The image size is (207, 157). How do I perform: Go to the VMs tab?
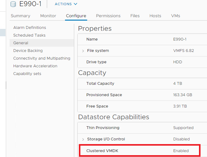coord(176,16)
